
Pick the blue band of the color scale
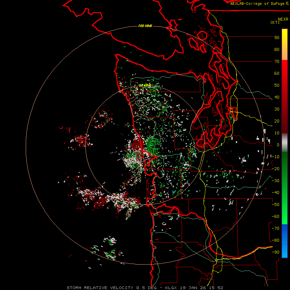tap(285, 241)
